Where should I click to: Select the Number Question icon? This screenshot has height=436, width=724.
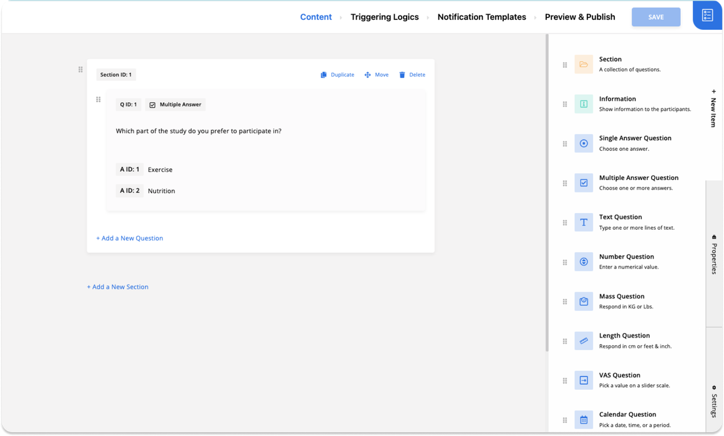[584, 262]
